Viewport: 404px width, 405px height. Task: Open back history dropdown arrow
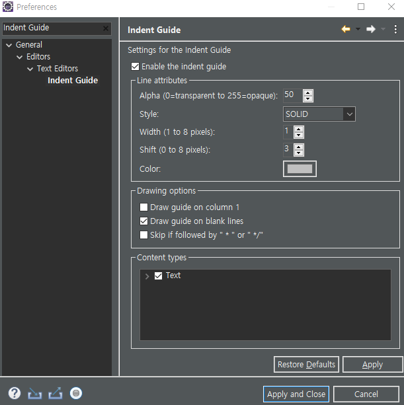click(x=358, y=29)
